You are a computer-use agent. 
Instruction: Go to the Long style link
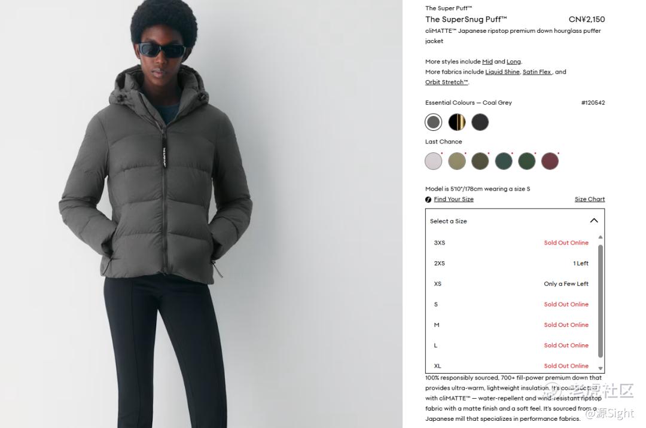(514, 62)
